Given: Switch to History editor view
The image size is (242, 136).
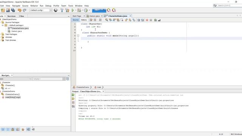Looking at the screenshot, I should 84,20.
